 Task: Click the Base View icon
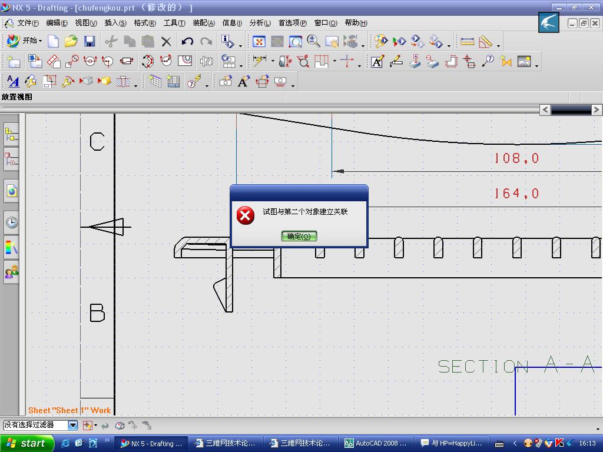click(35, 61)
